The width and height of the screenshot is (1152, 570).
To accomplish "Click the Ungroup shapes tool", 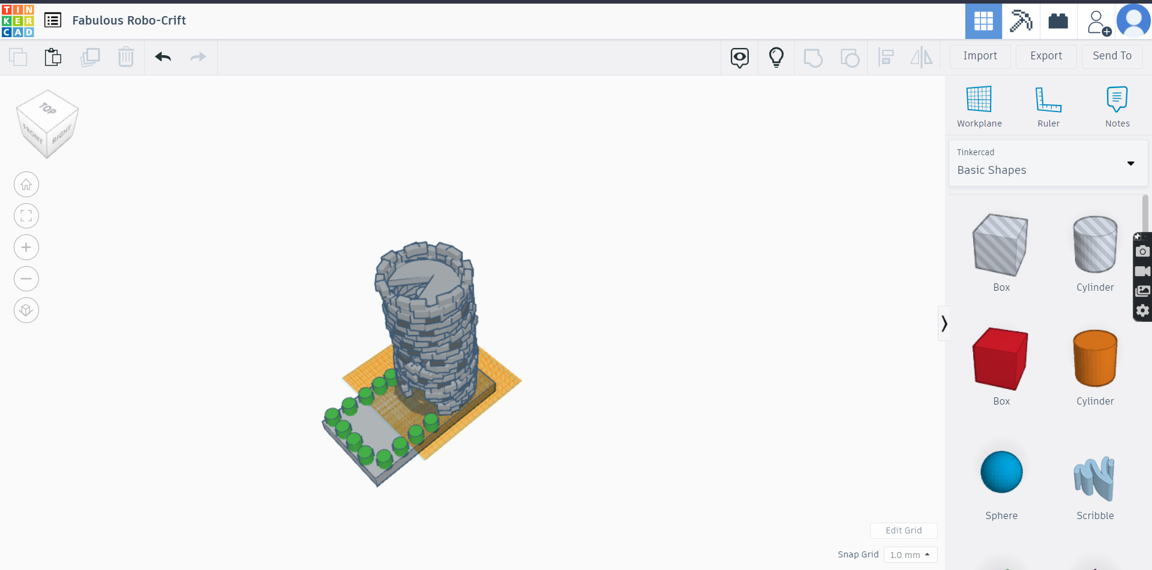I will point(850,58).
